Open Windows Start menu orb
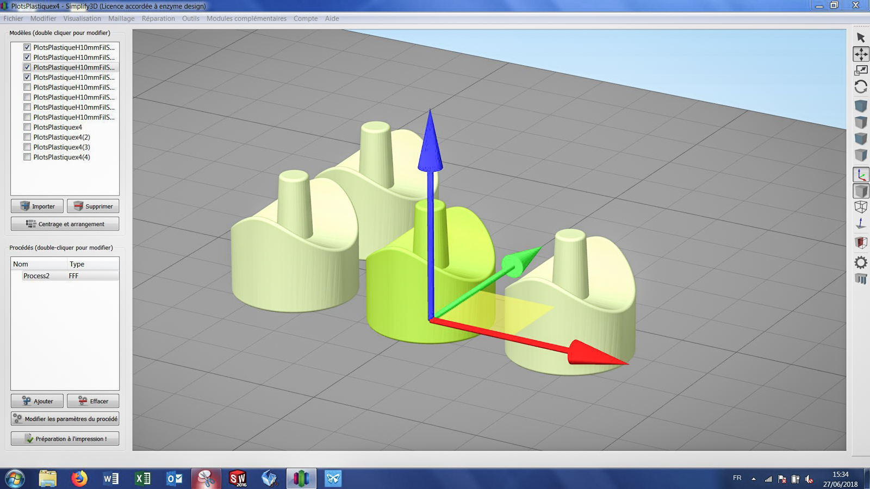 pos(15,479)
